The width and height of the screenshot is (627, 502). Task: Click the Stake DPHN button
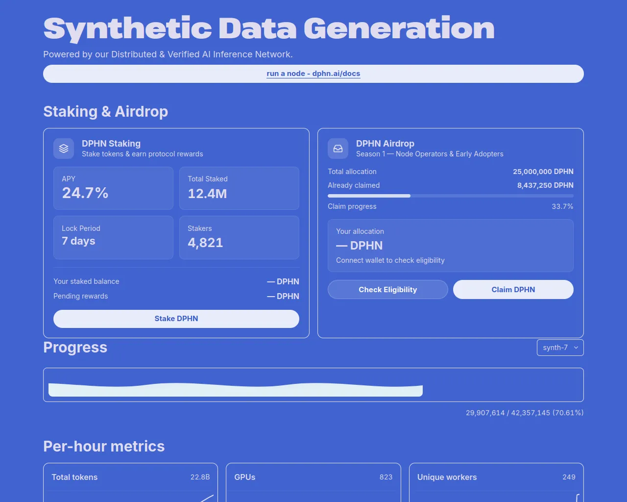[176, 319]
